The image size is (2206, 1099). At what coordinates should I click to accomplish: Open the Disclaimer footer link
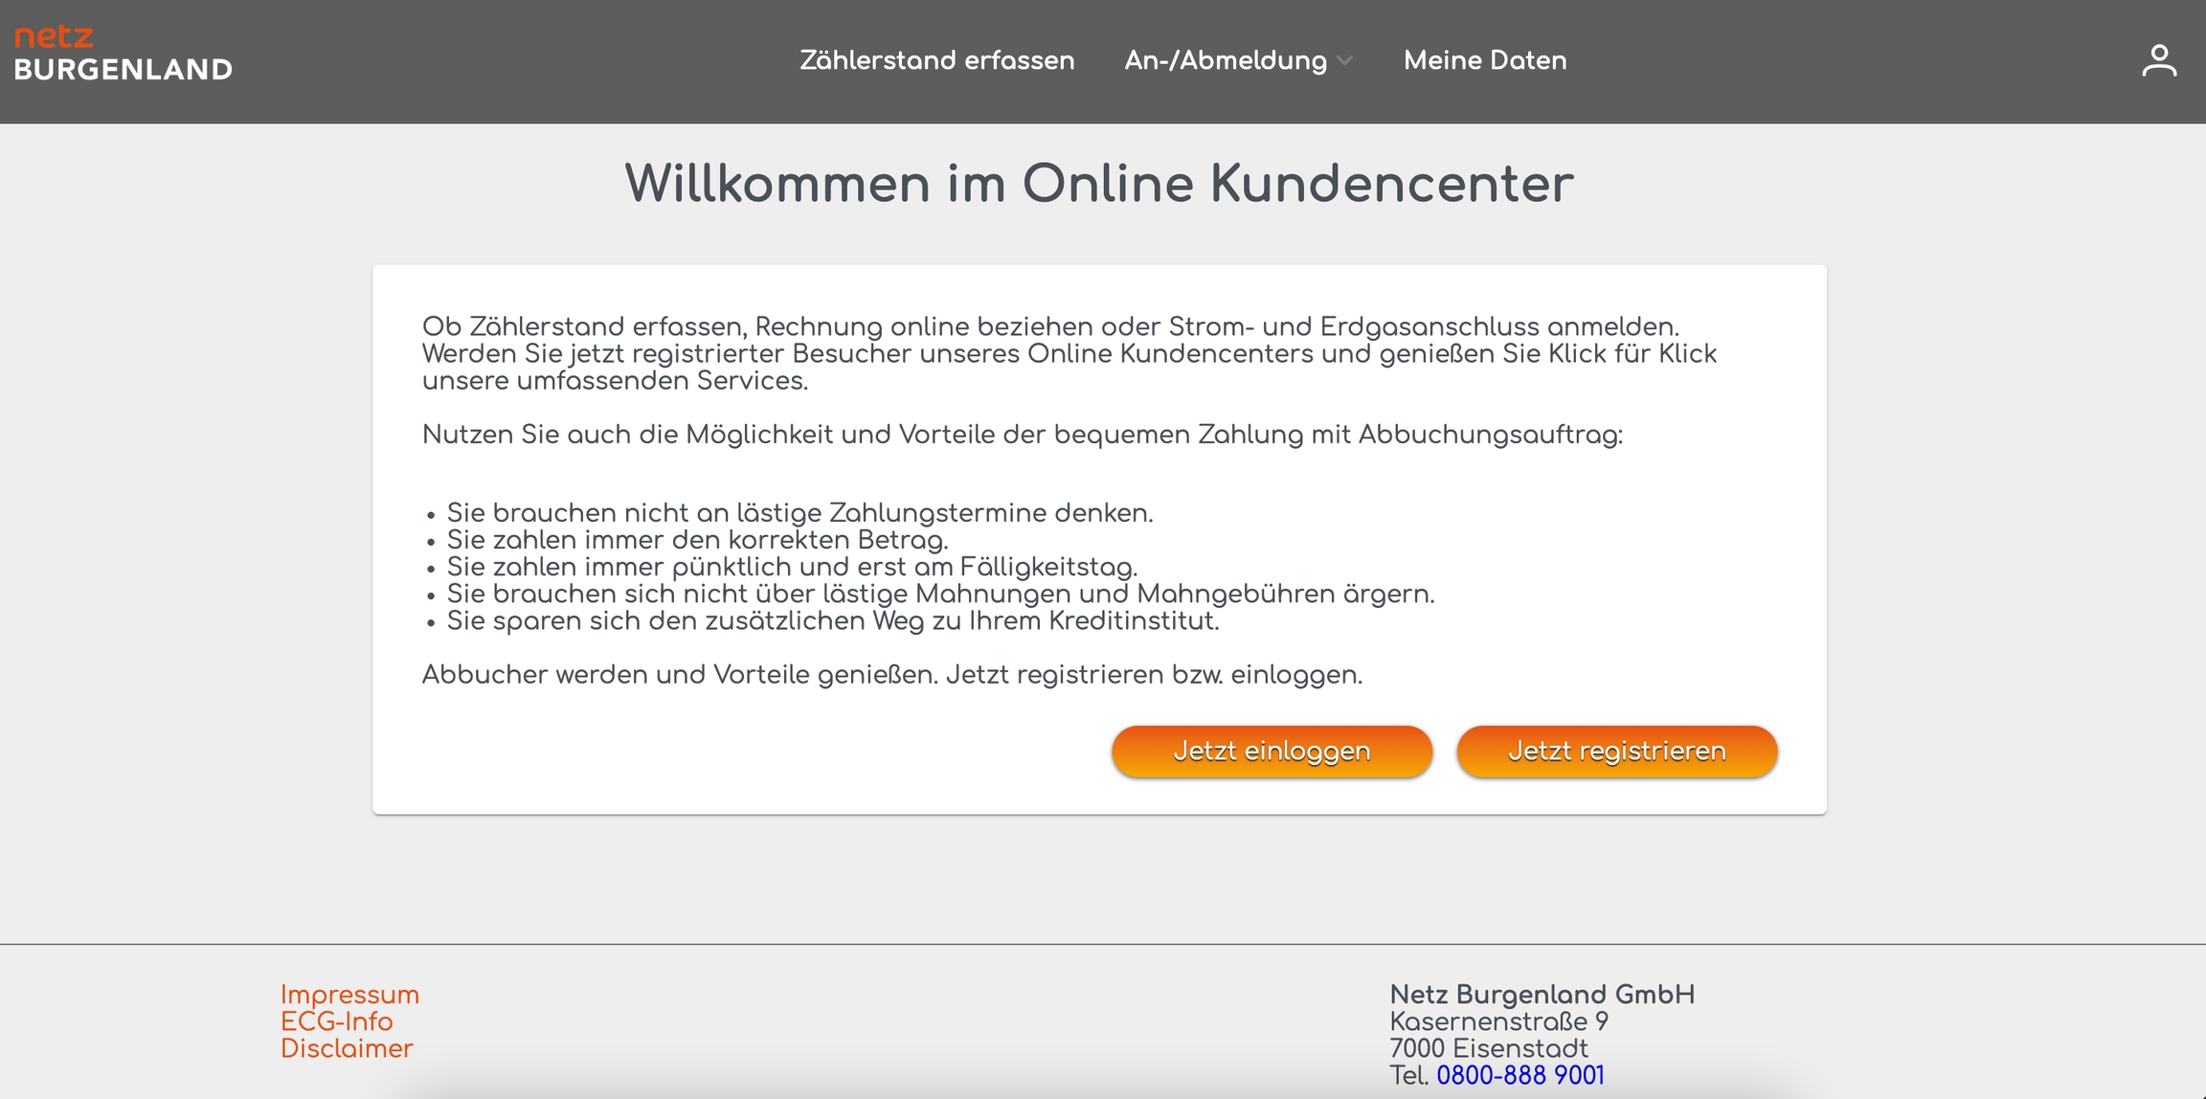(x=347, y=1048)
